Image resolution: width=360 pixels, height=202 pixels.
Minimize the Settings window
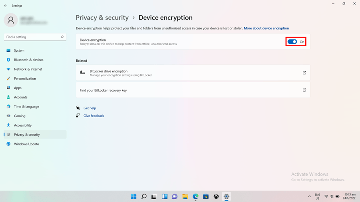click(x=333, y=4)
